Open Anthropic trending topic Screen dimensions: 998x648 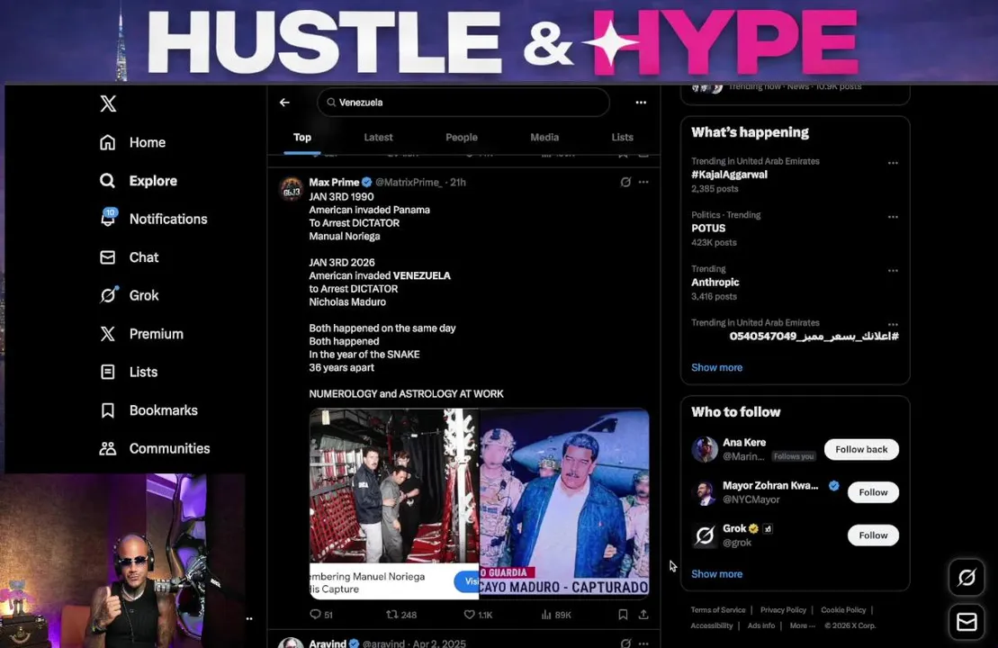click(x=715, y=282)
